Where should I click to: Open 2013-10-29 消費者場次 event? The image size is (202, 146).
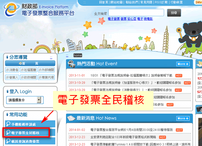click(131, 90)
